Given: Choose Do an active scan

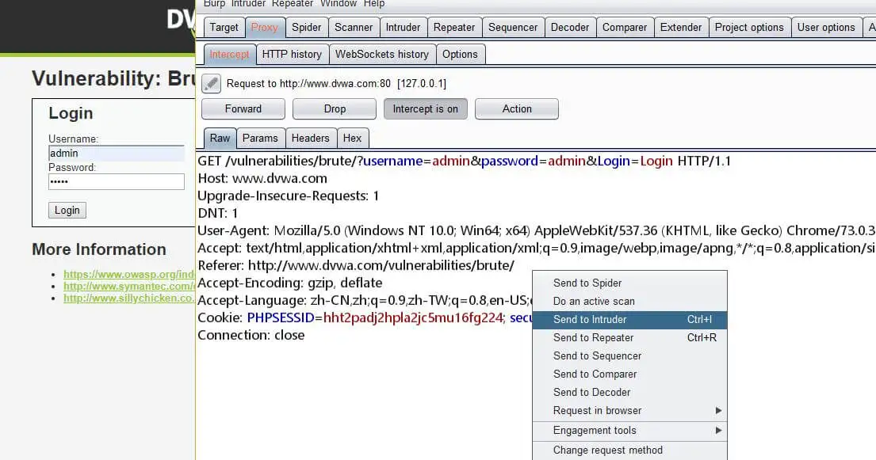Looking at the screenshot, I should click(x=629, y=302).
